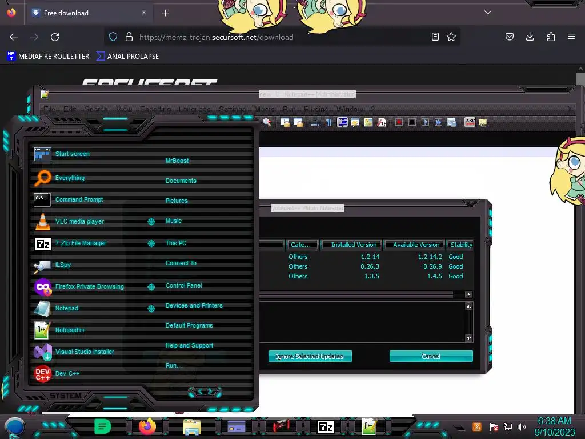This screenshot has height=439, width=585.
Task: Open Firefox Private Browsing from start menu
Action: coord(79,287)
